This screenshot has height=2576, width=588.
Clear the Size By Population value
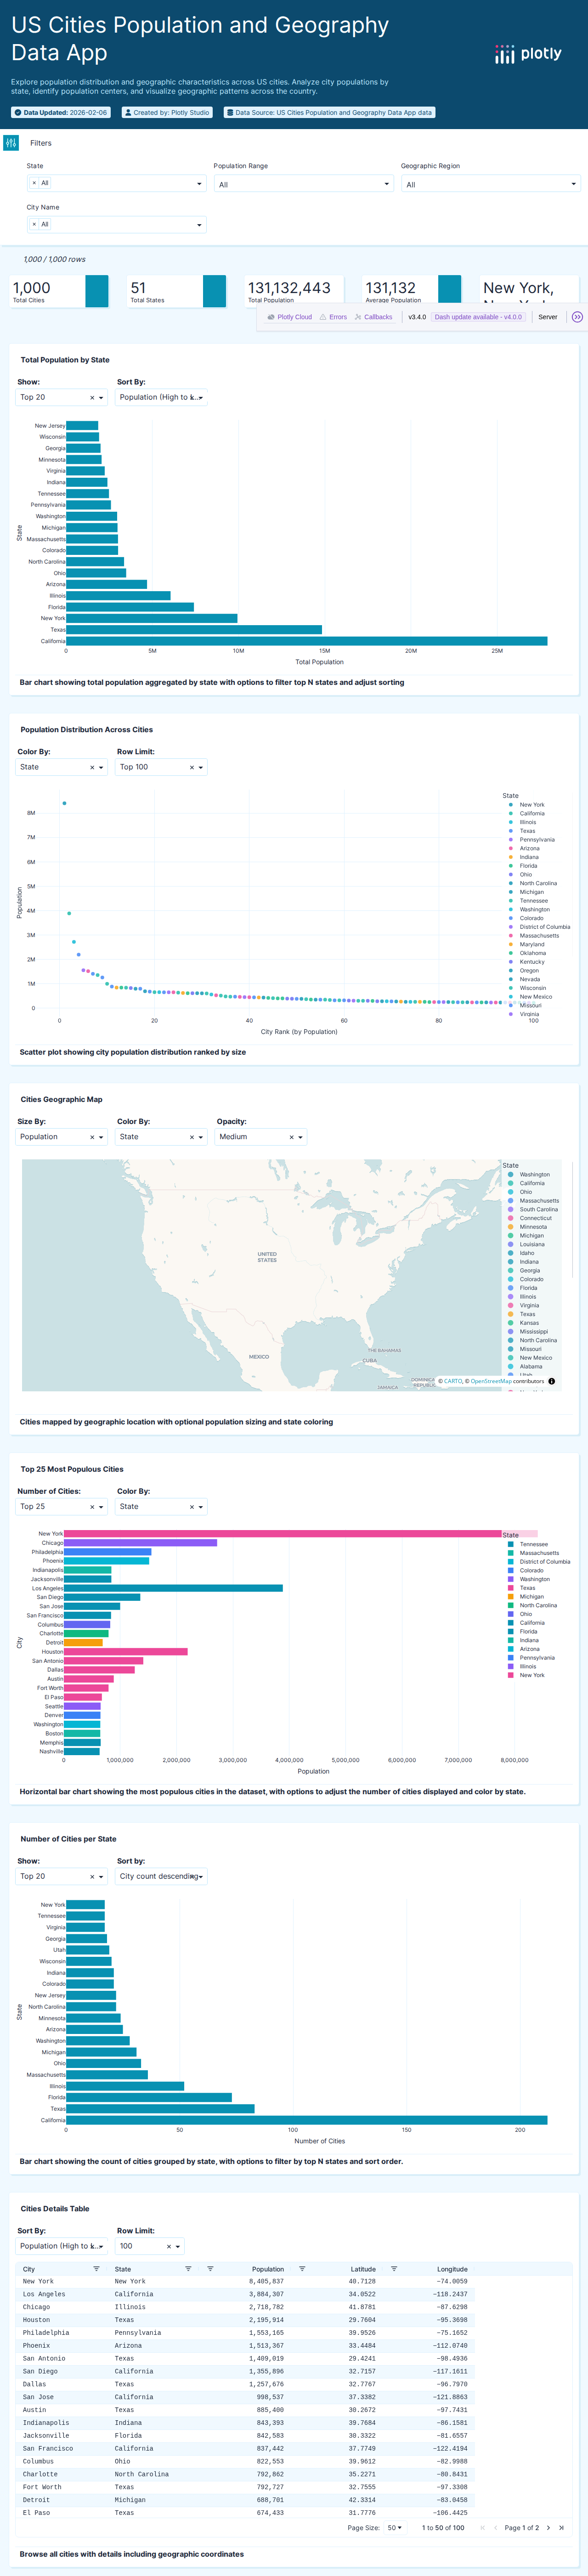tap(92, 1137)
